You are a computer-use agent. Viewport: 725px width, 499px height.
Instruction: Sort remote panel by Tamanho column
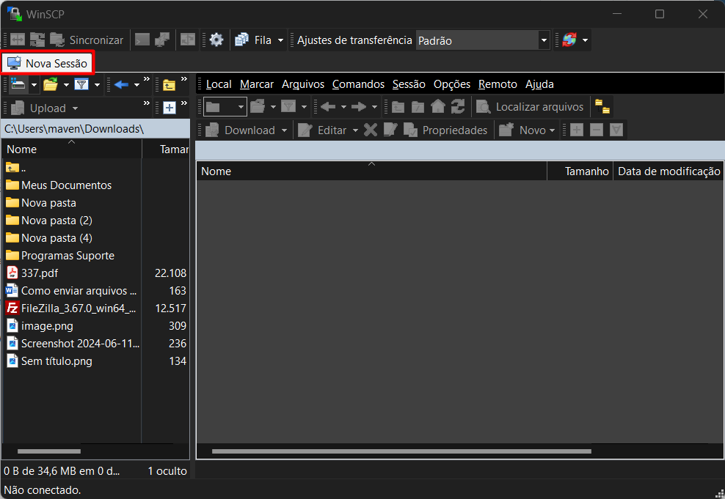click(x=580, y=171)
